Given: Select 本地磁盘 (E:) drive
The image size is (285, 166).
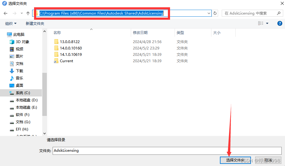Looking at the screenshot, I should [26, 107].
